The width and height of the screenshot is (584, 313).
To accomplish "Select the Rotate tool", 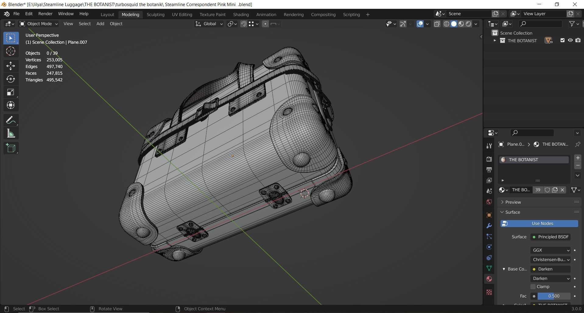I will click(11, 79).
